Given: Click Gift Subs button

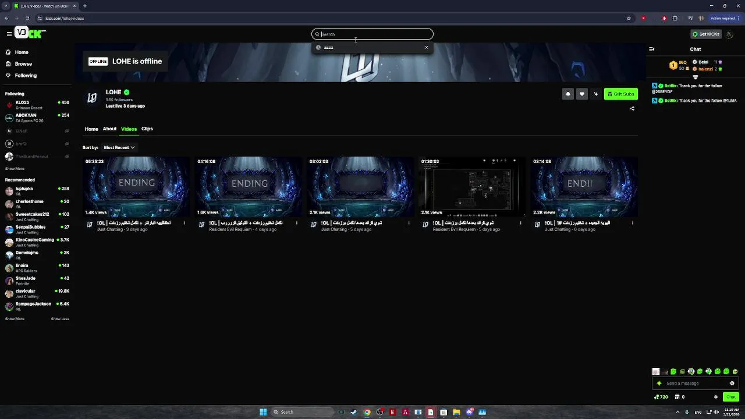Looking at the screenshot, I should pyautogui.click(x=620, y=94).
